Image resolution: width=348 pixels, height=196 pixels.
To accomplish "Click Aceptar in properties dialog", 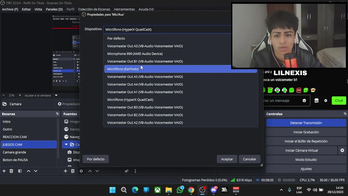I will [x=227, y=159].
